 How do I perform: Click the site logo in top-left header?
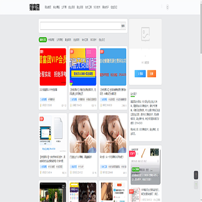(34, 7)
